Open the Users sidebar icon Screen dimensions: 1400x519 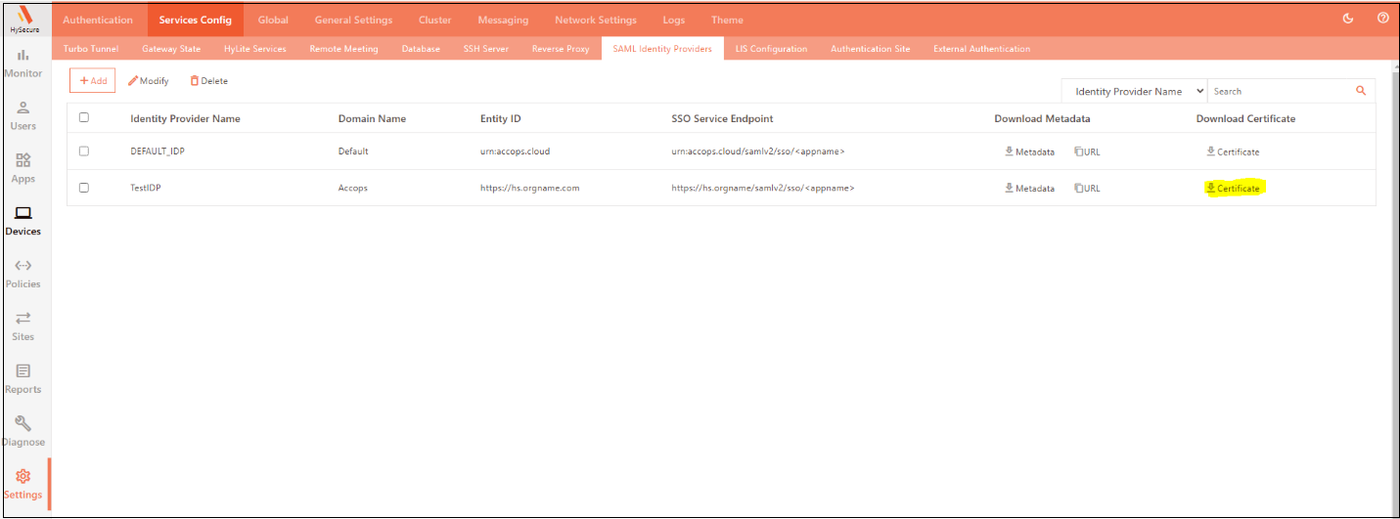23,108
